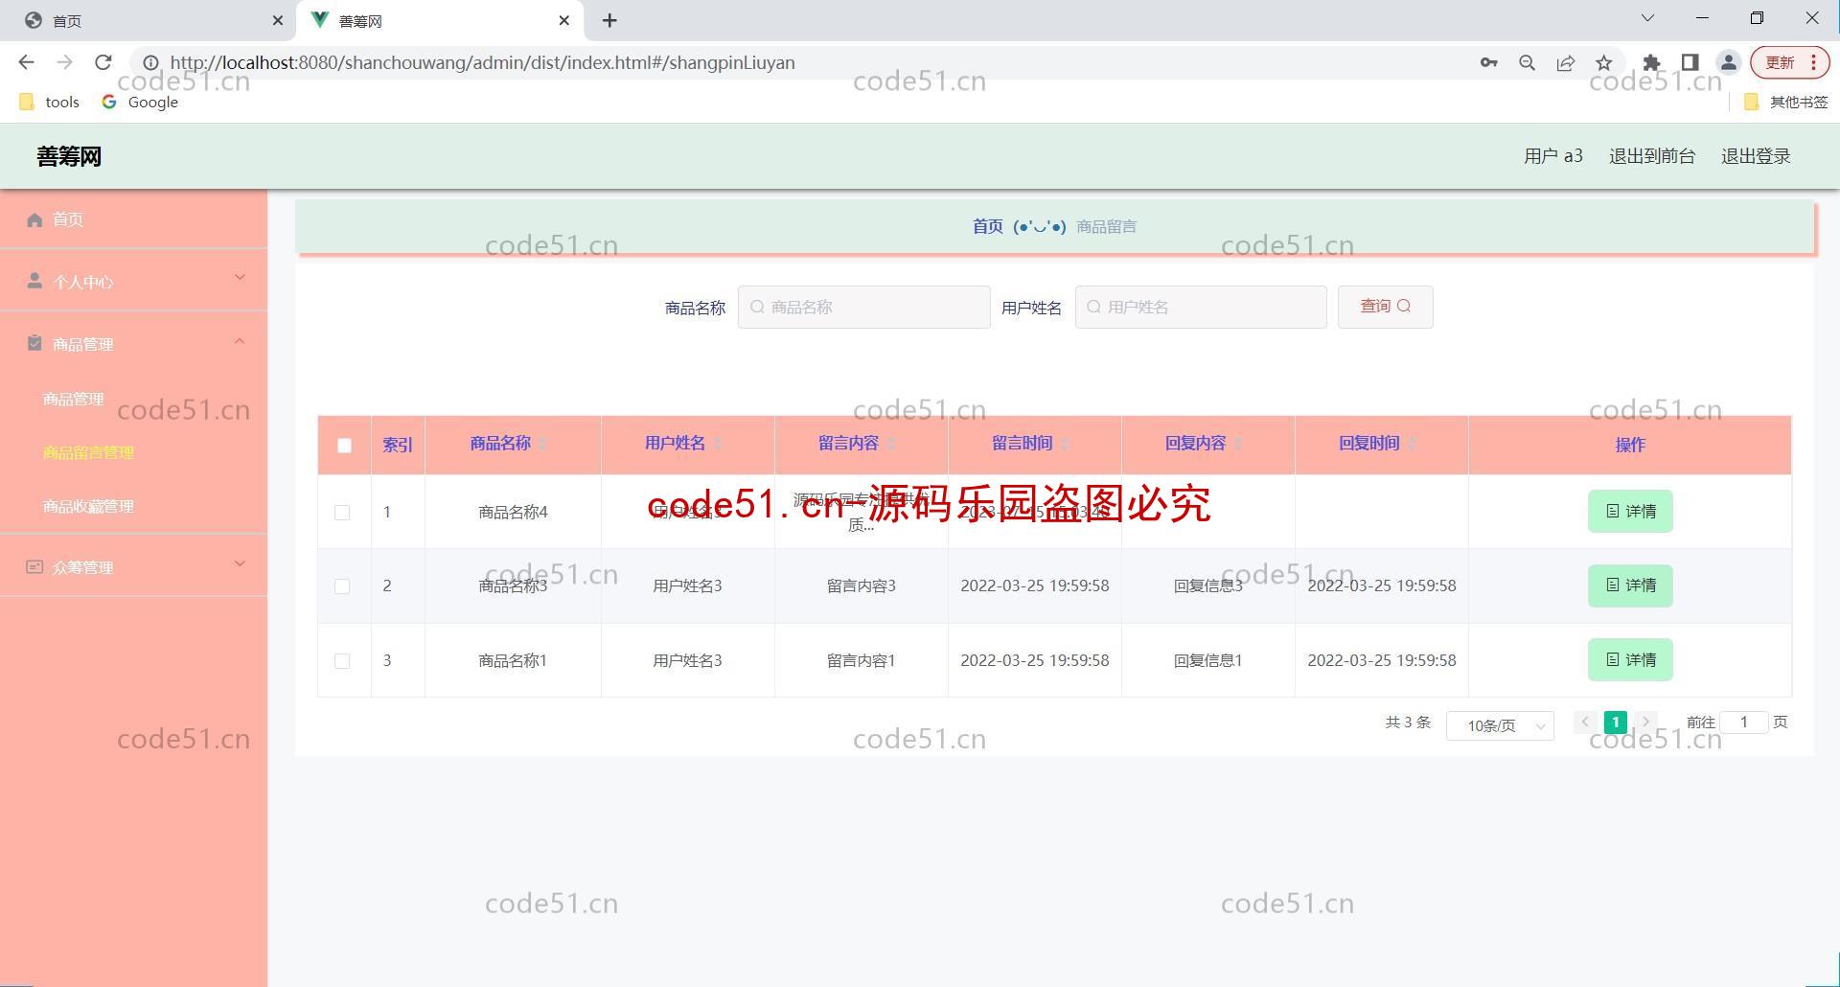Focus the 用户姓名 search input
The image size is (1840, 987).
coord(1201,307)
